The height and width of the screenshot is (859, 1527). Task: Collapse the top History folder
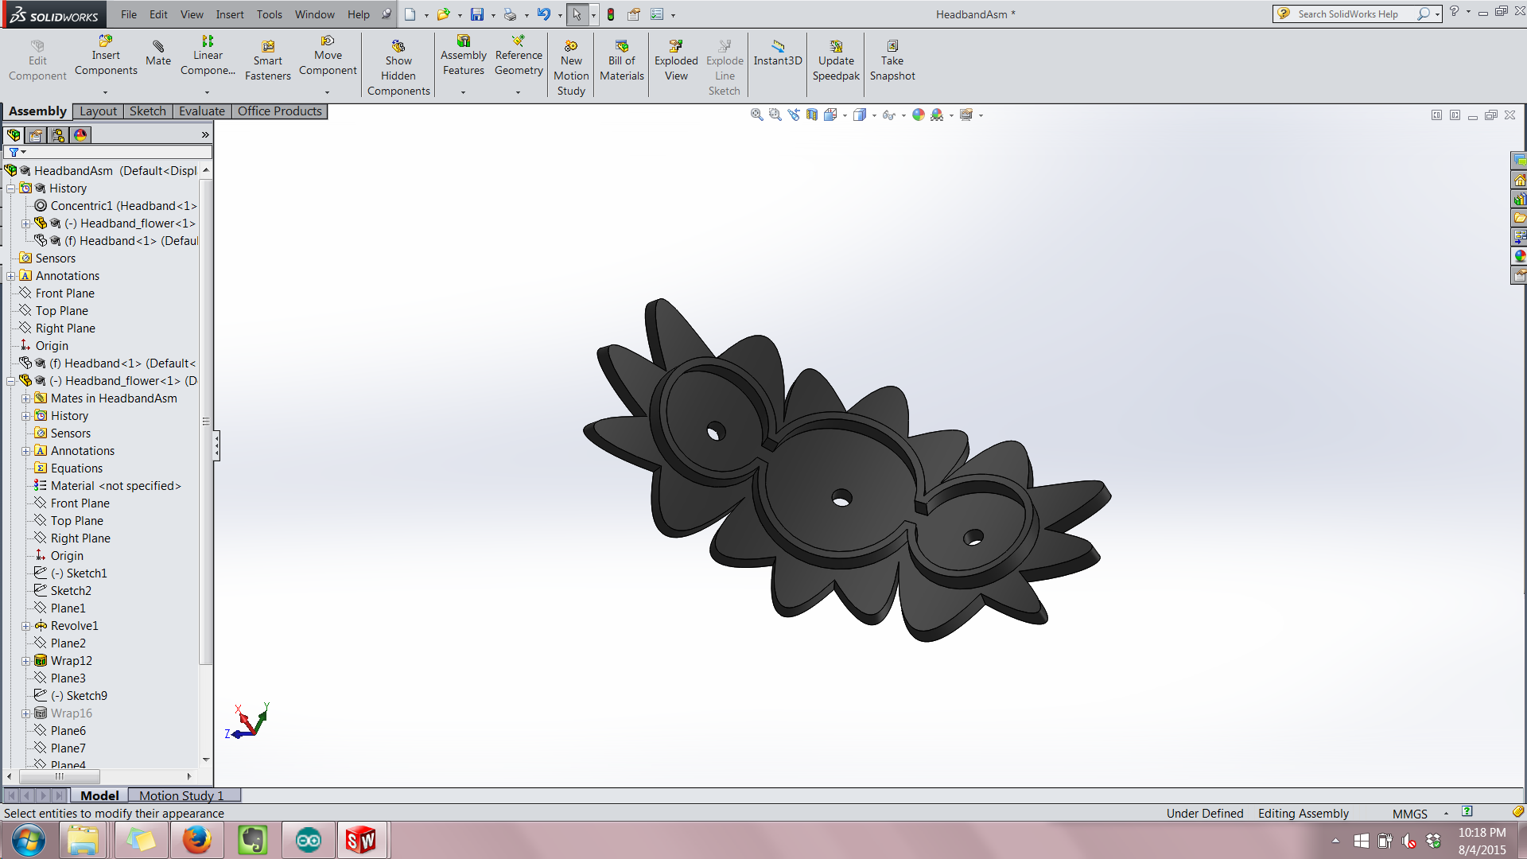[11, 189]
